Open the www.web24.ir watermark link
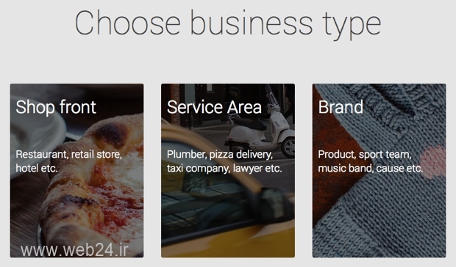 coord(74,250)
